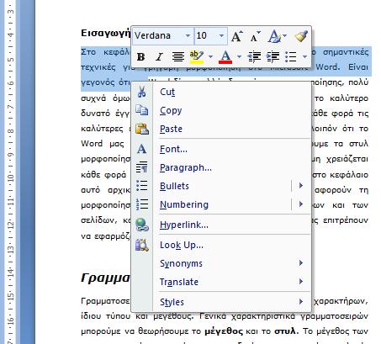Viewport: 381px width, 344px height.
Task: Choose Copy from the context menu
Action: click(221, 110)
